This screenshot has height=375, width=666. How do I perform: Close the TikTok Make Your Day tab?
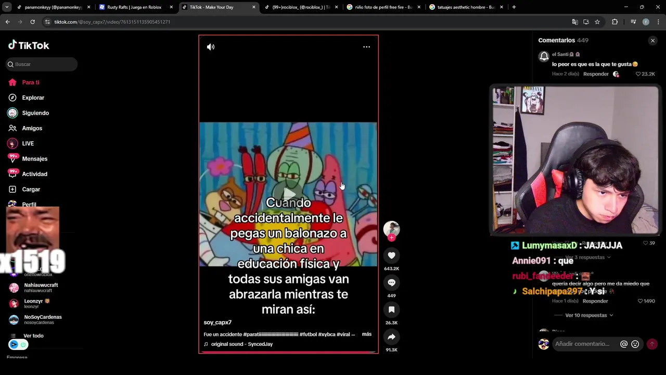point(254,7)
